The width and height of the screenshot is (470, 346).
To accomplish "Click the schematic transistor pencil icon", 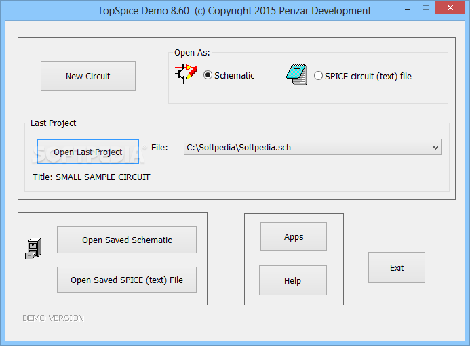I will [x=186, y=74].
